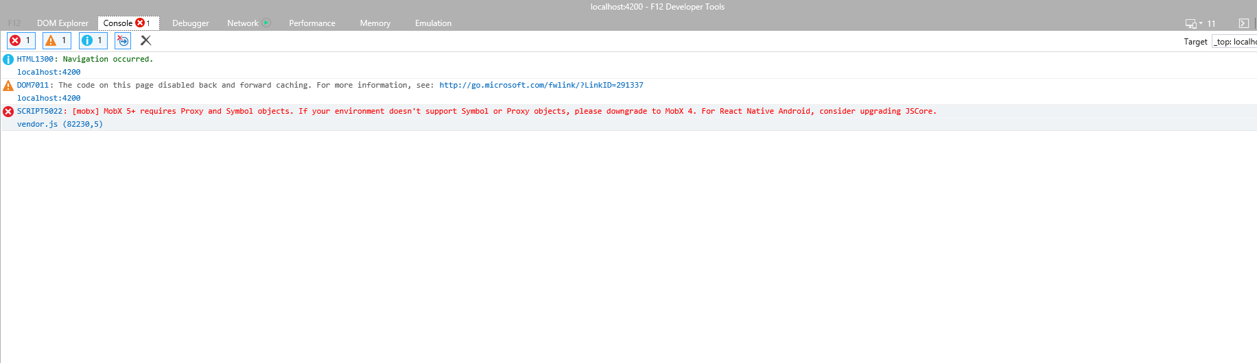Switch to the Debugger tab
This screenshot has width=1257, height=363.
tap(191, 23)
